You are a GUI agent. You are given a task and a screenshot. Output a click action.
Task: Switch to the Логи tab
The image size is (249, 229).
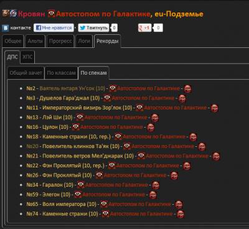click(84, 41)
